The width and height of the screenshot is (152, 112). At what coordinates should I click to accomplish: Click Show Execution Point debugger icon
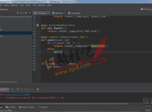12,89
